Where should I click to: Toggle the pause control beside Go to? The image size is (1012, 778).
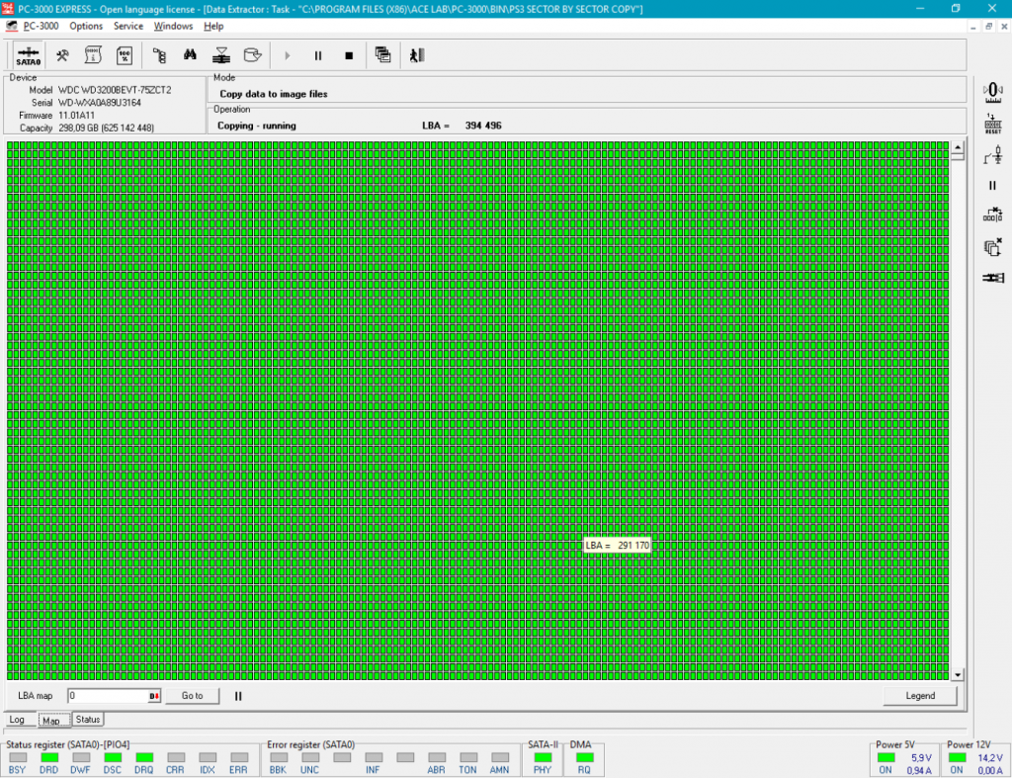(238, 696)
